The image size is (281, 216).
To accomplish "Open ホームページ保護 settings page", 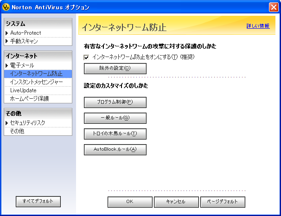I will pyautogui.click(x=29, y=98).
